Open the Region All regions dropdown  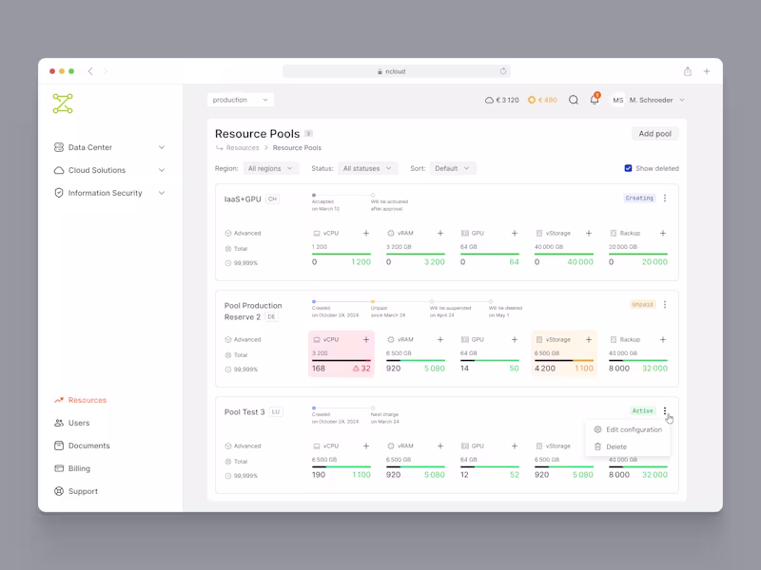tap(269, 168)
